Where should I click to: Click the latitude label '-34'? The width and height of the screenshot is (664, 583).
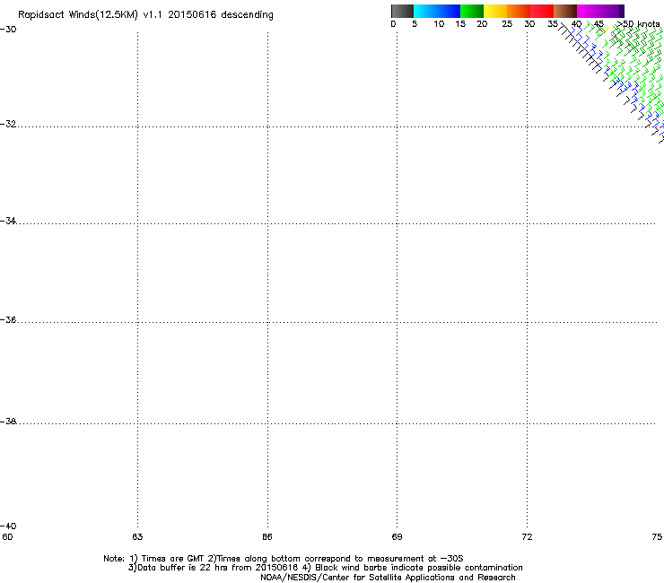tap(8, 221)
